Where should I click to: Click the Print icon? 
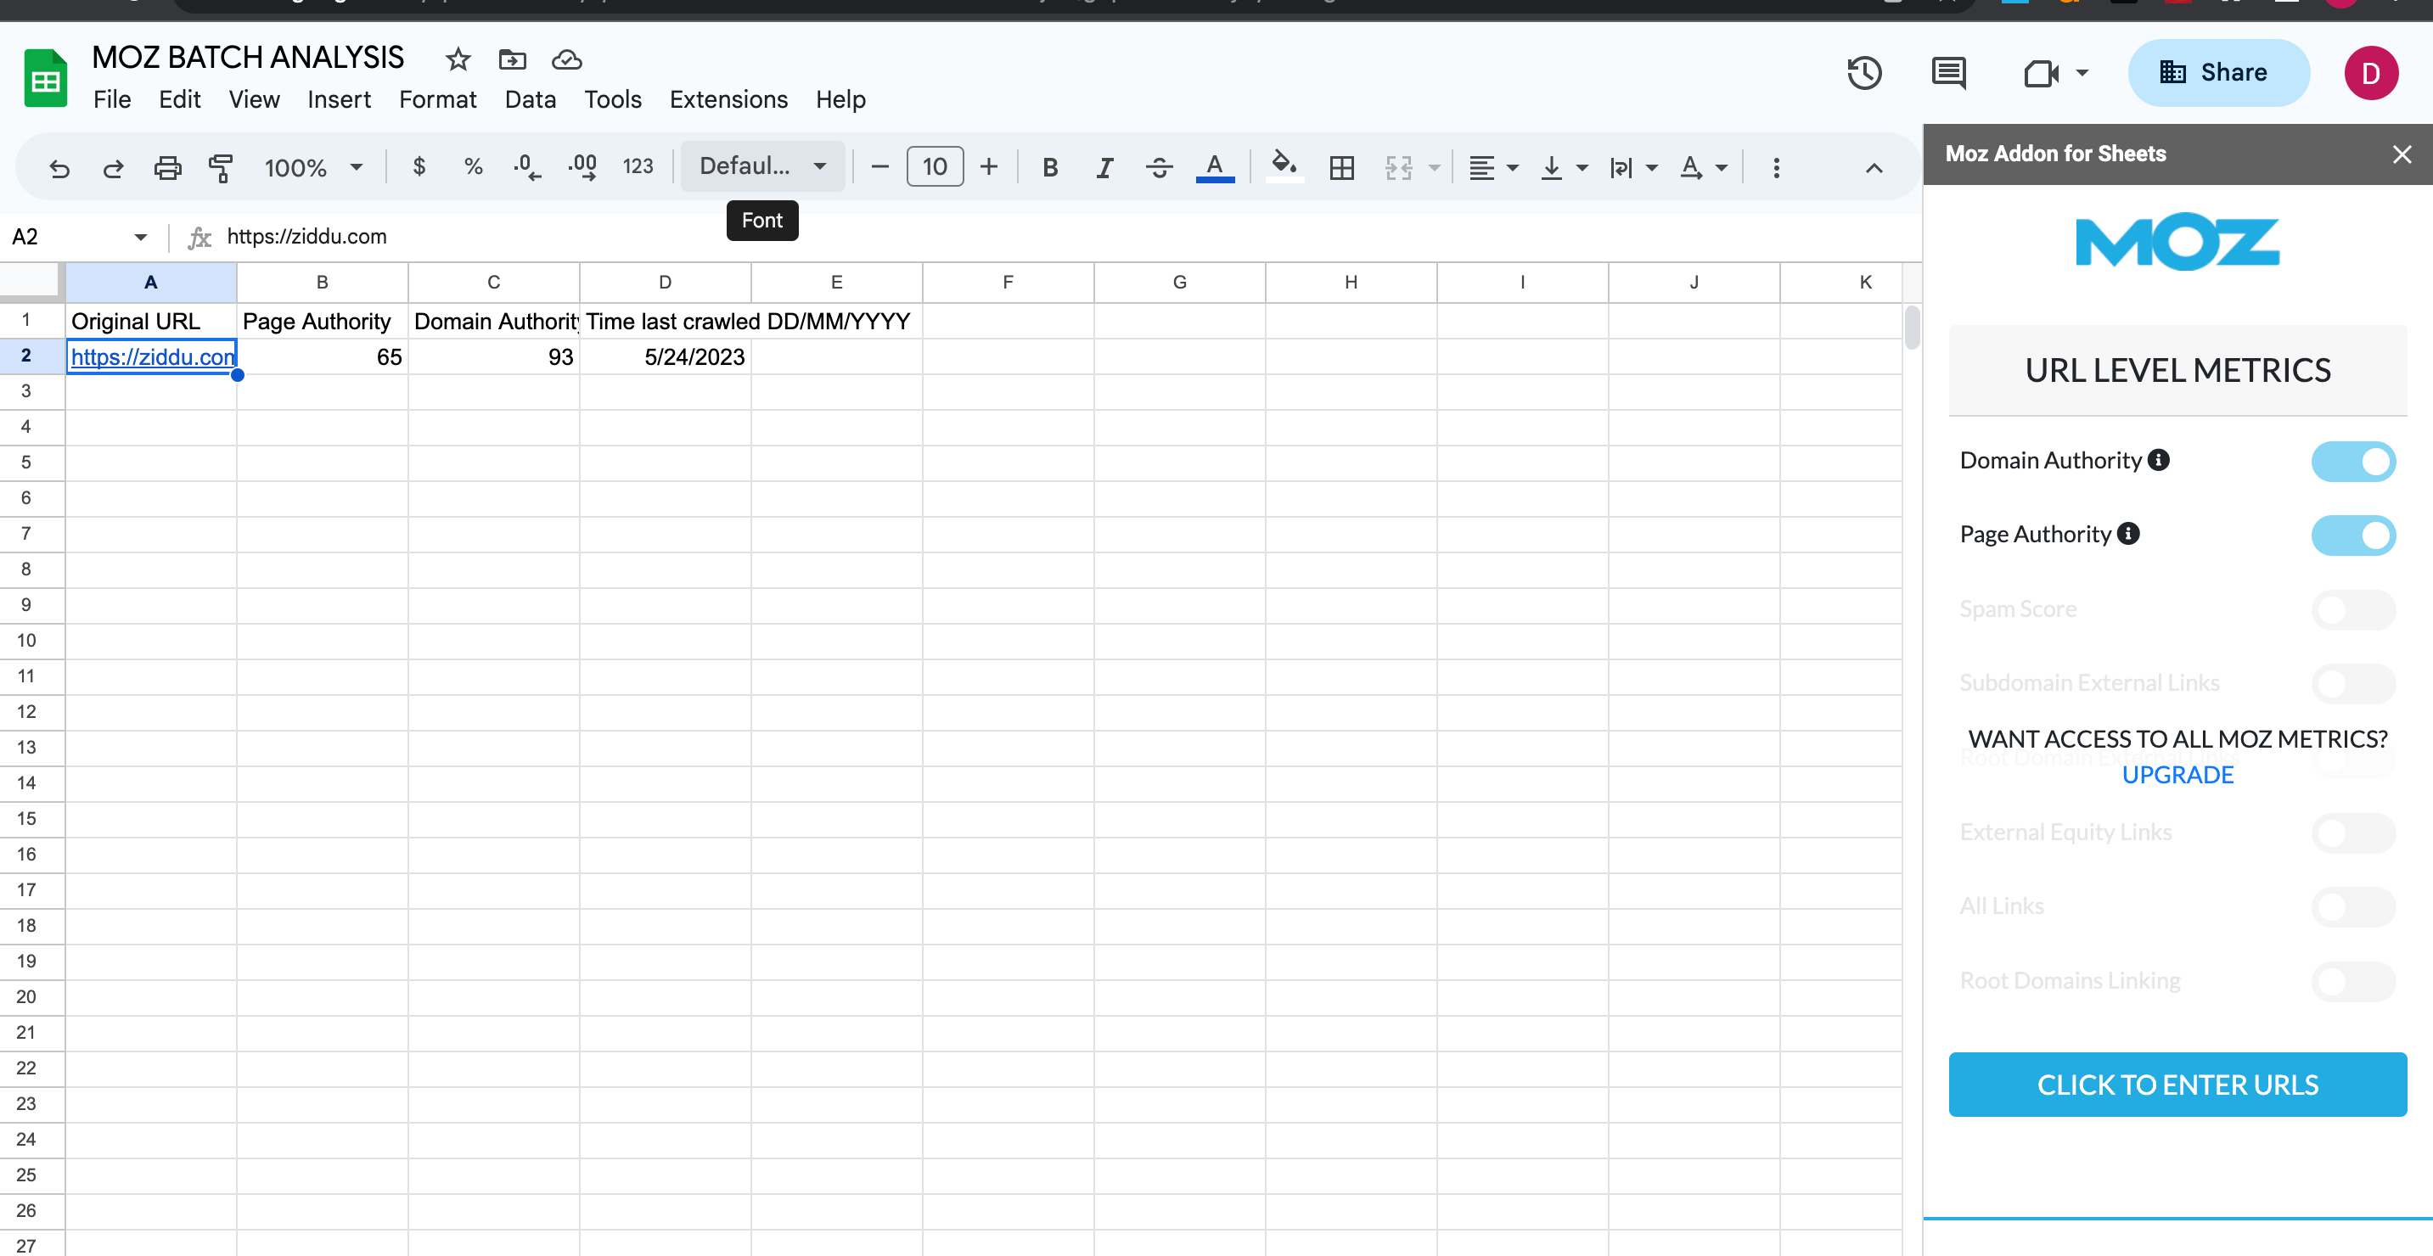pos(167,168)
